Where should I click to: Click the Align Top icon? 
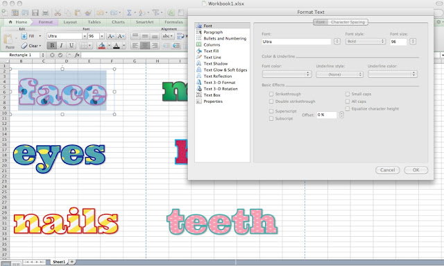pyautogui.click(x=135, y=36)
